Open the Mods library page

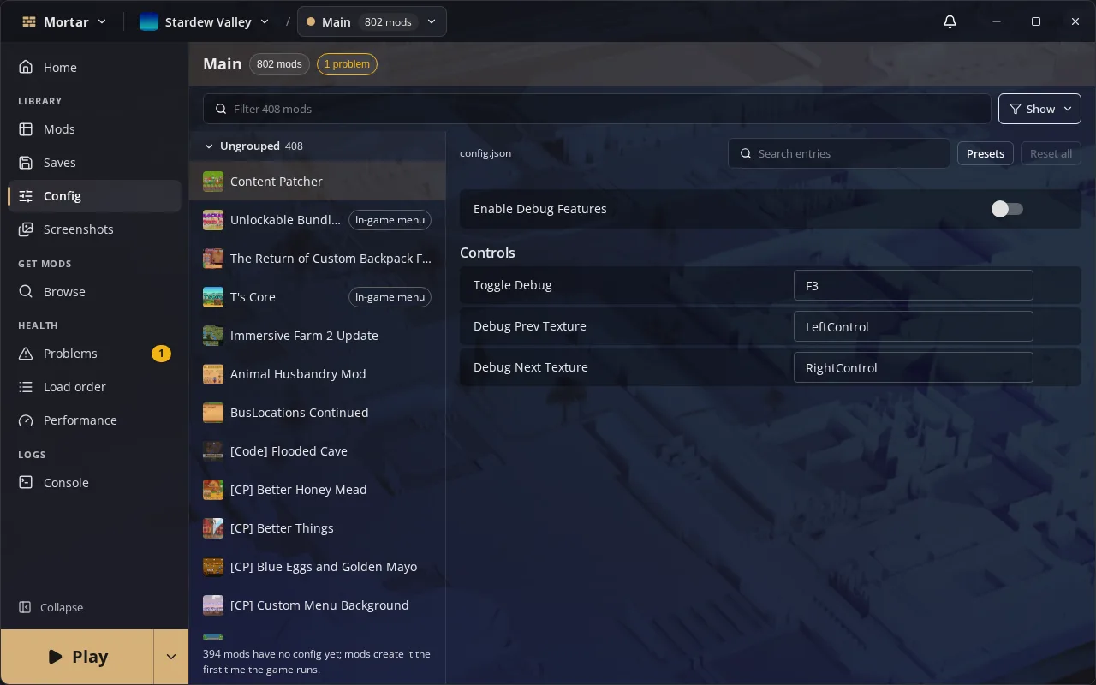[x=94, y=129]
